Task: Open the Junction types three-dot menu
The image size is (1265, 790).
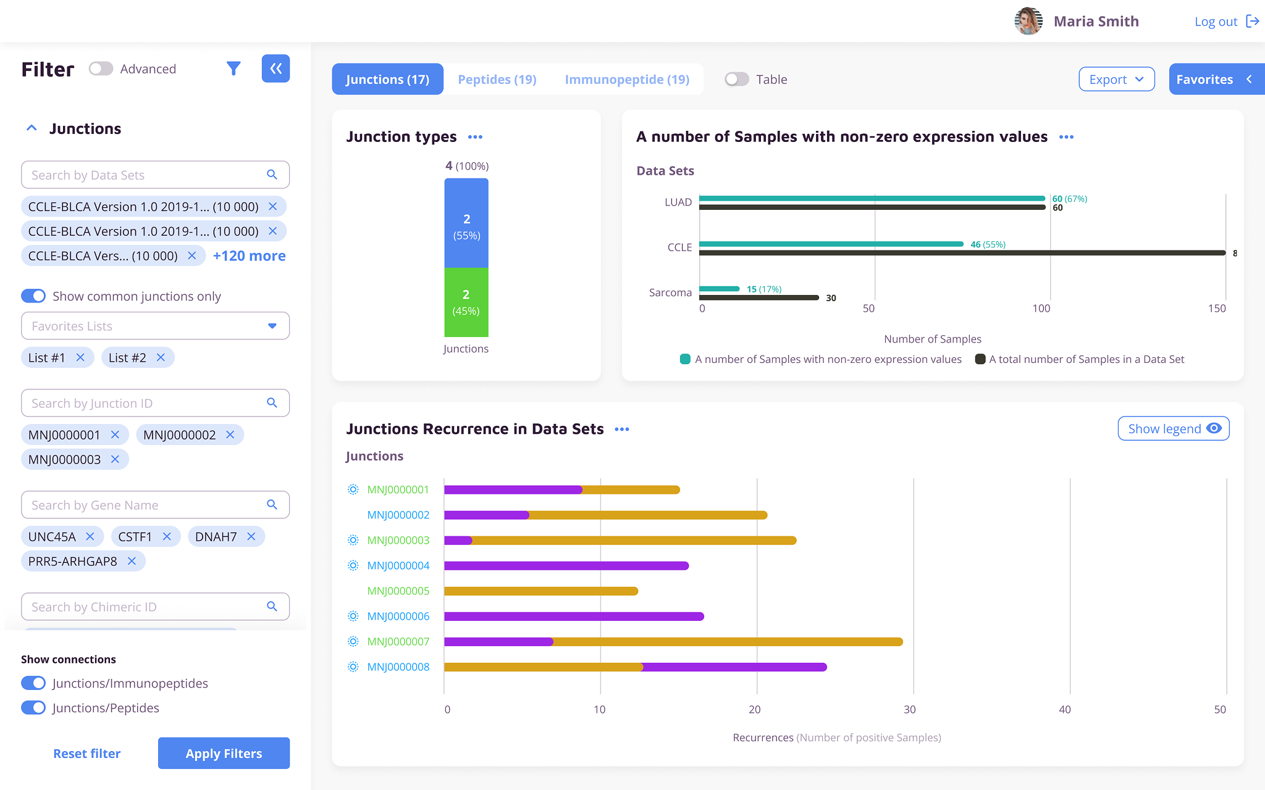Action: (x=475, y=137)
